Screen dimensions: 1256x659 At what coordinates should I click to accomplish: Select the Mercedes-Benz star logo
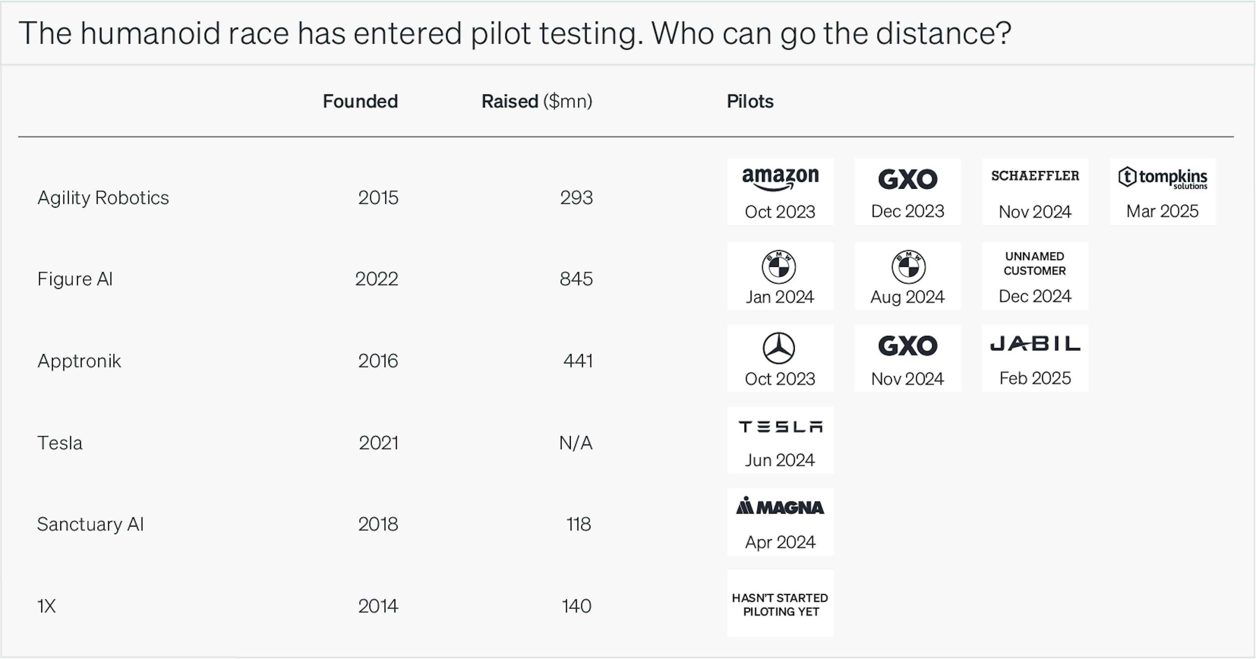coord(779,348)
